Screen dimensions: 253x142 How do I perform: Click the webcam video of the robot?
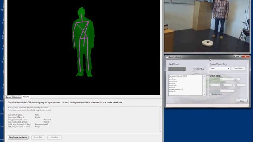[x=207, y=26]
